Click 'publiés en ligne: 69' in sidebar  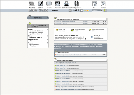coord(36,34)
